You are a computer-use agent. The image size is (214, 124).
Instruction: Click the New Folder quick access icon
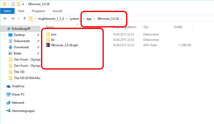point(18,4)
